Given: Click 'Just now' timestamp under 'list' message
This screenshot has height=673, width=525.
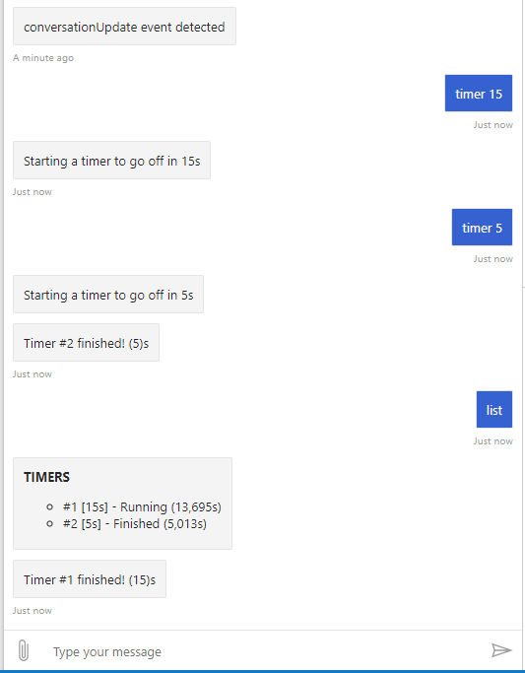Looking at the screenshot, I should click(493, 440).
